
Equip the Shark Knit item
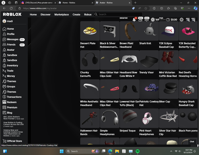pyautogui.click(x=149, y=31)
